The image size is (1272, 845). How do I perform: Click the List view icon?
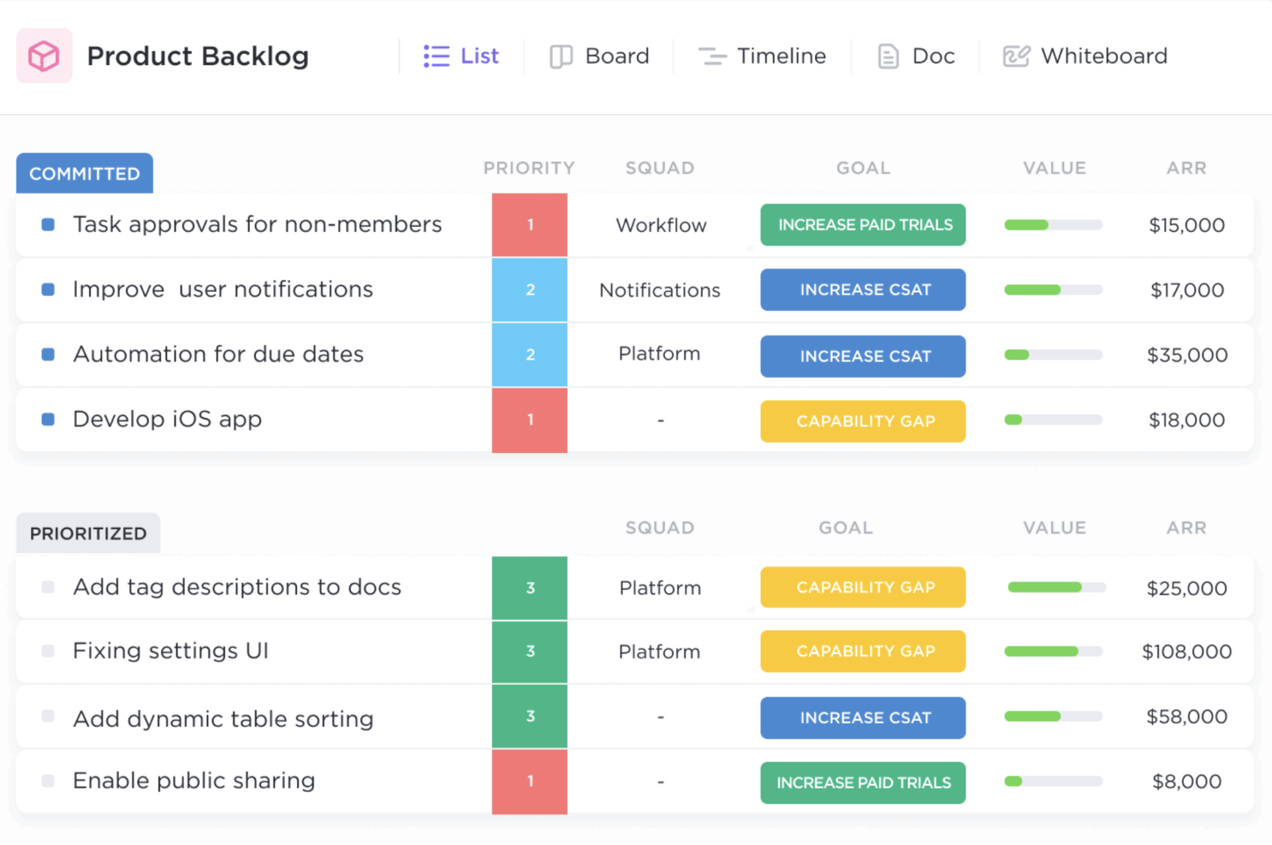pos(436,56)
